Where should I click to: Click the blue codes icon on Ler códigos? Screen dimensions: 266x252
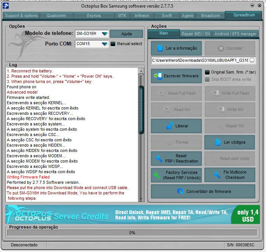[x=218, y=142]
